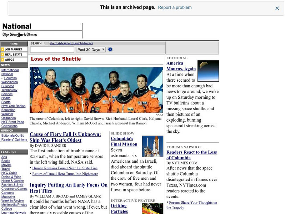Select the HOME navigation button
Screen dimensions: 285x214
tap(14, 44)
